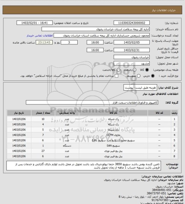Click the general description field هزینه طبق لیست پیوست

tap(140, 88)
